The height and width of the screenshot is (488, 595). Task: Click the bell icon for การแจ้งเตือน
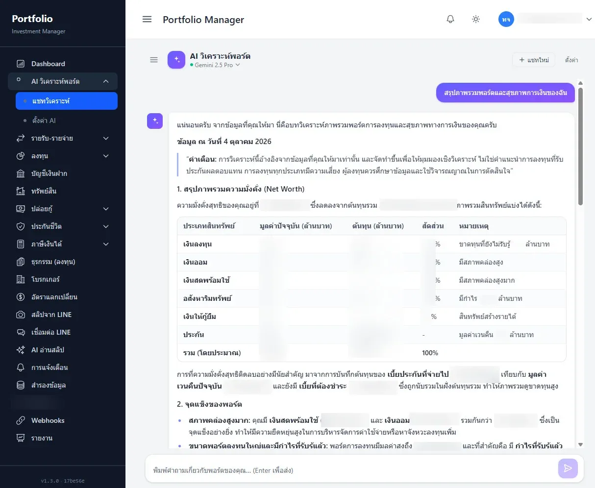[21, 367]
